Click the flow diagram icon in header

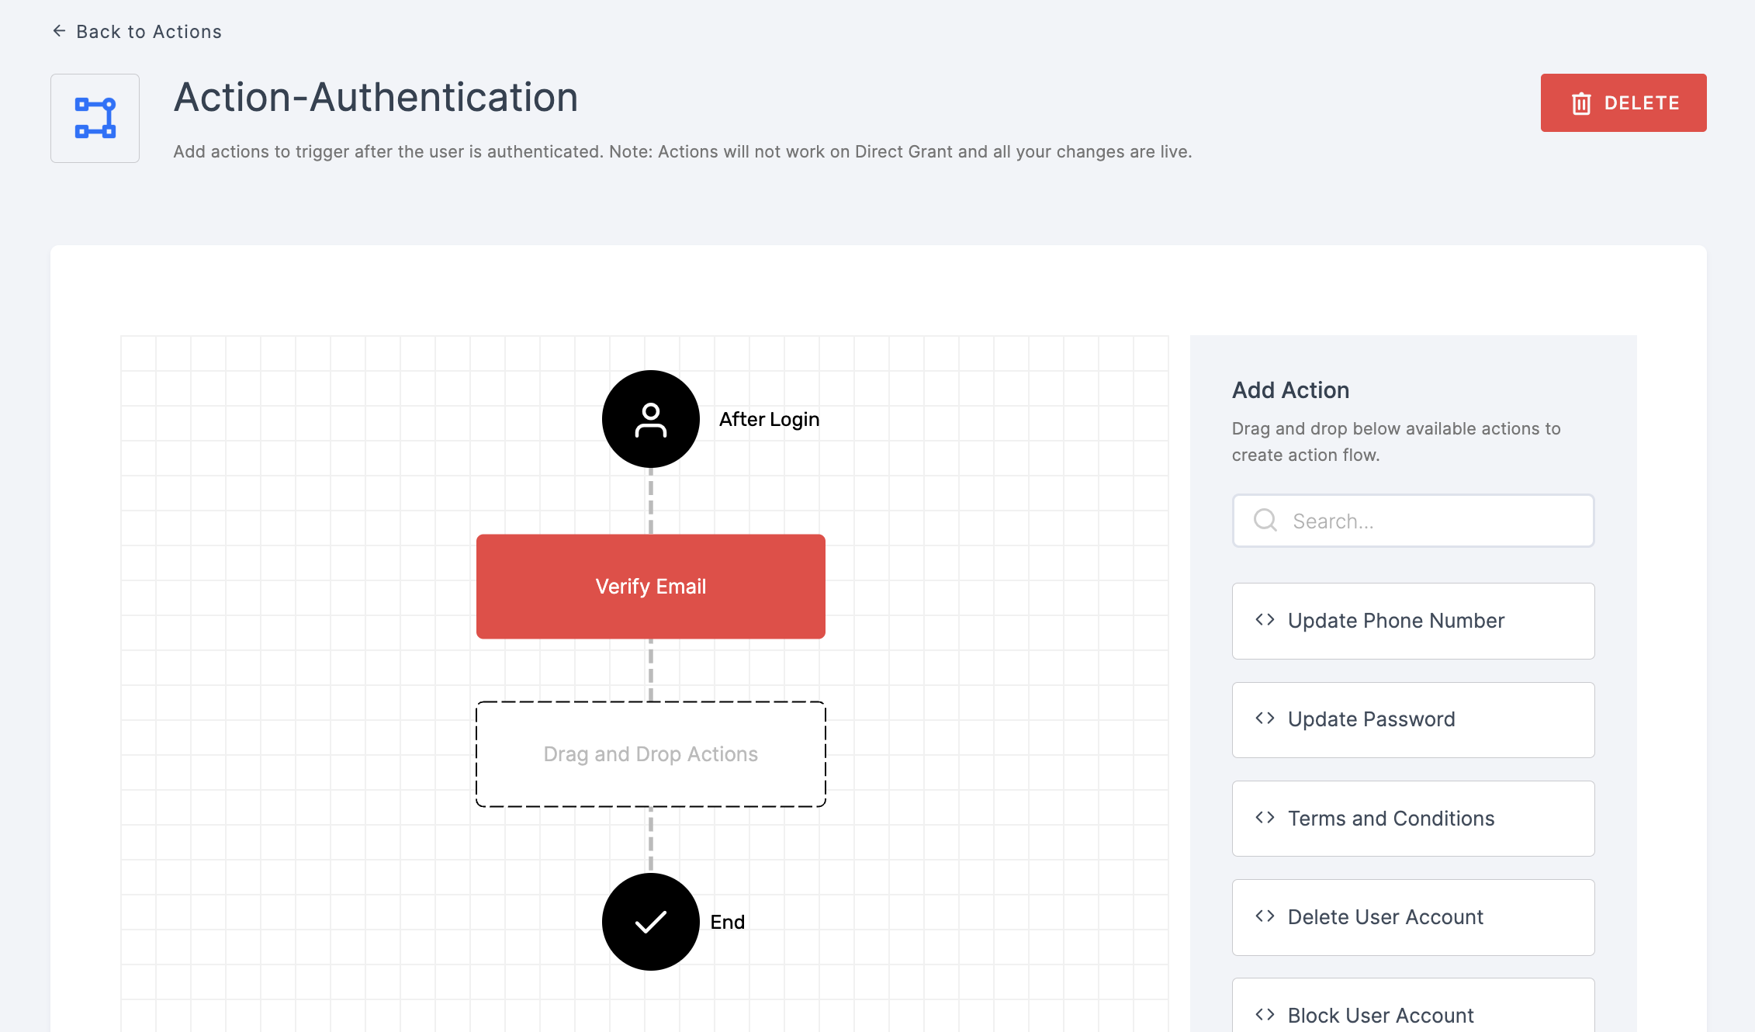pos(95,118)
